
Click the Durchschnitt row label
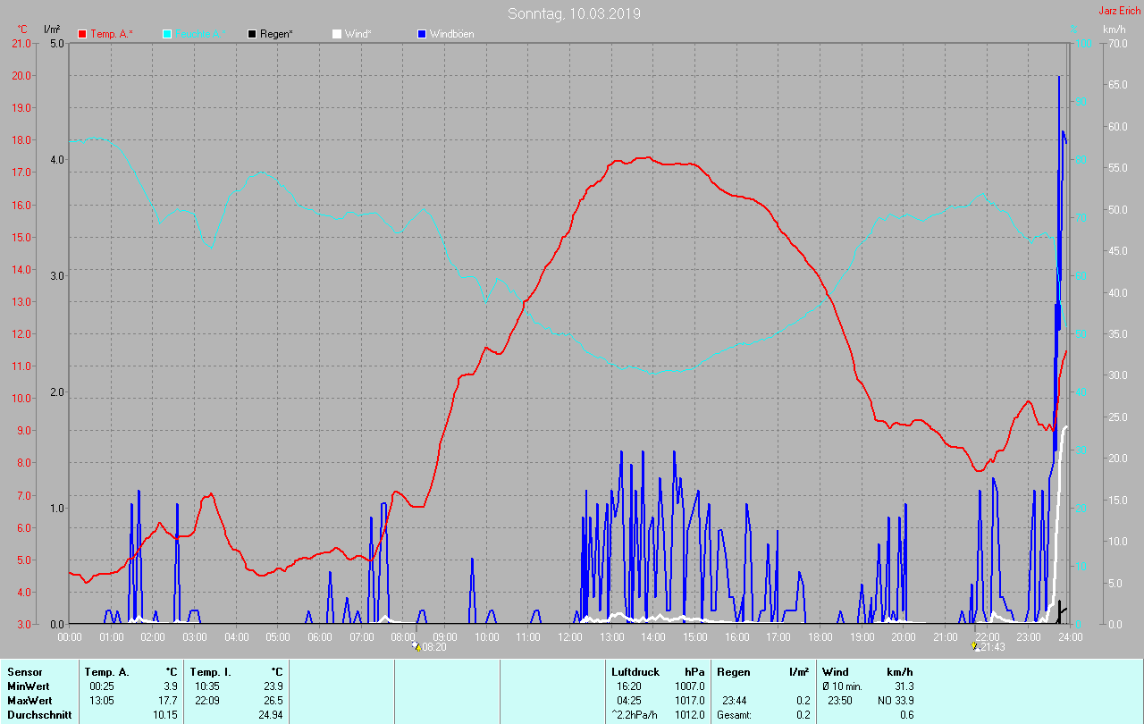tap(38, 715)
